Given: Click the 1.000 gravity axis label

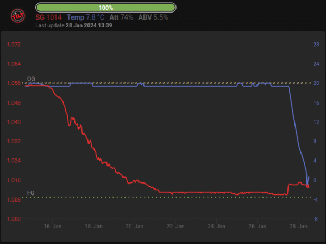Looking at the screenshot, I should pos(14,219).
